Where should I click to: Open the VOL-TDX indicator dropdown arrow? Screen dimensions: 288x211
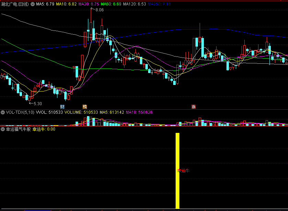3,112
